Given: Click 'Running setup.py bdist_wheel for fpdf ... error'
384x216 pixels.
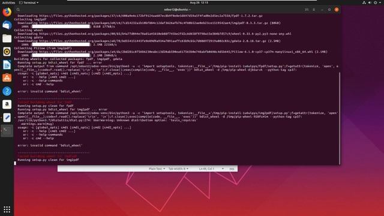Looking at the screenshot, I should click(60, 62).
